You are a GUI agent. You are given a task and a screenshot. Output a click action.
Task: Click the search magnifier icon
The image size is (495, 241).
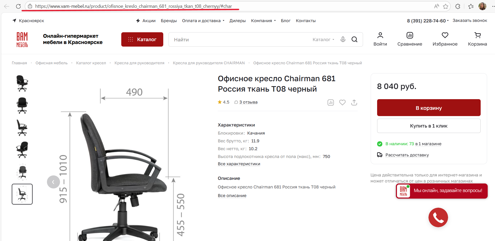[x=354, y=39]
